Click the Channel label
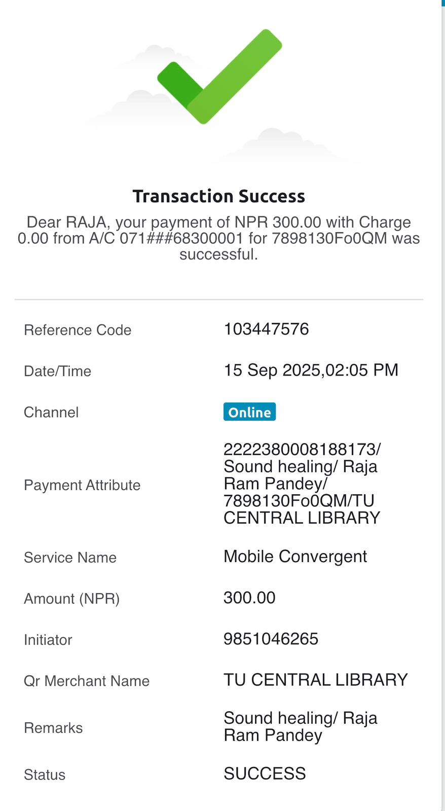Screen dimensions: 445x811 (x=51, y=412)
